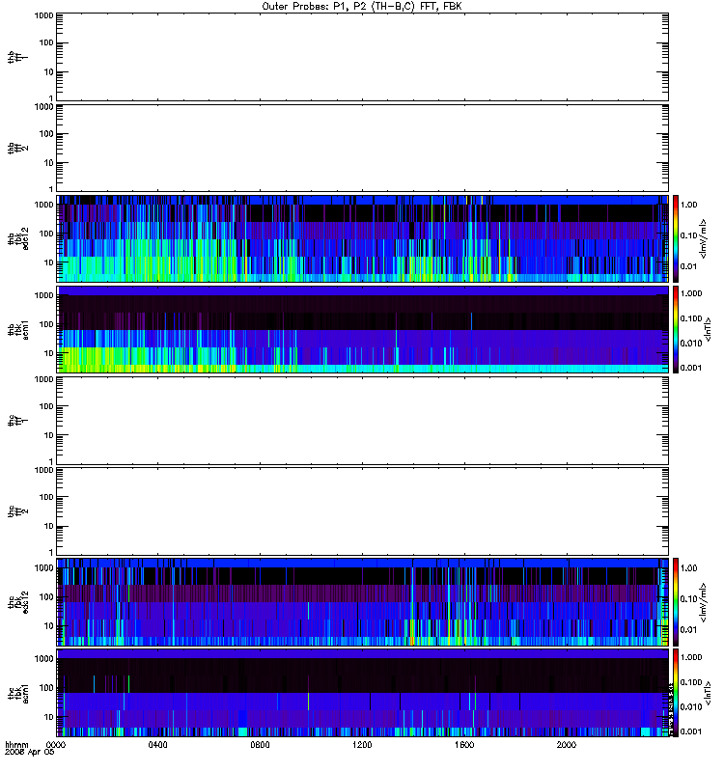Viewport: 724px width, 772px height.
Task: Select the empty thc fft 2 plot panel
Action: (363, 511)
